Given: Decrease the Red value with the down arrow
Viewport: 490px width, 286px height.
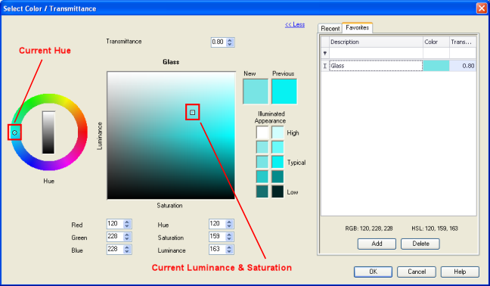Looking at the screenshot, I should (127, 225).
